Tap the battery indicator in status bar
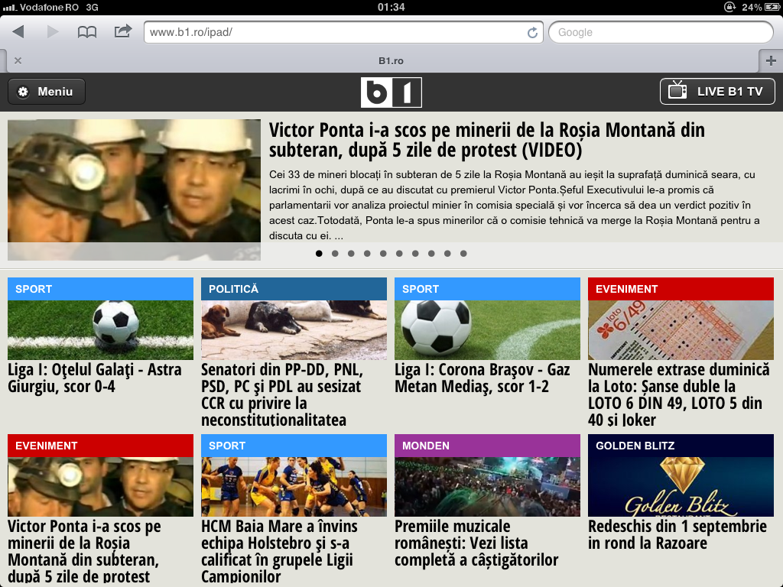The width and height of the screenshot is (783, 587). click(x=771, y=7)
